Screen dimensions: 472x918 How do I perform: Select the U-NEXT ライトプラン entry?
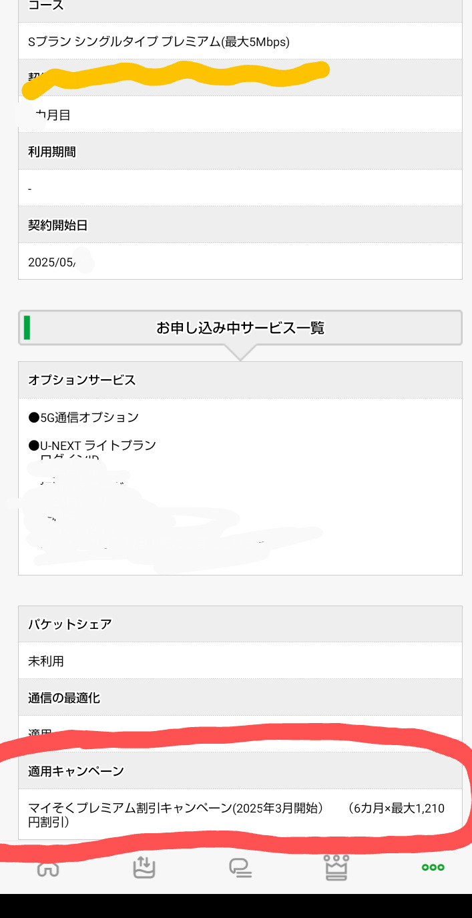[x=92, y=445]
